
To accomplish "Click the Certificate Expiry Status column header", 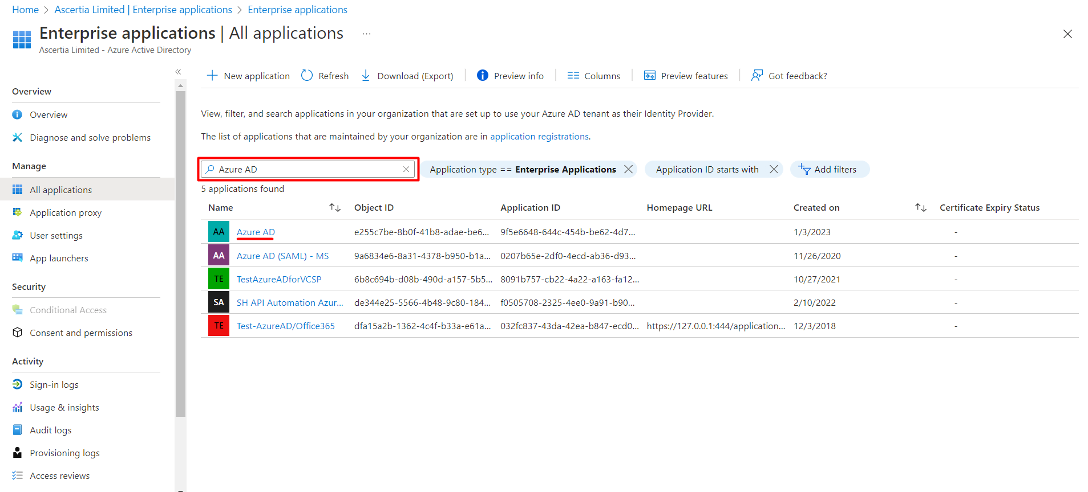I will [989, 208].
